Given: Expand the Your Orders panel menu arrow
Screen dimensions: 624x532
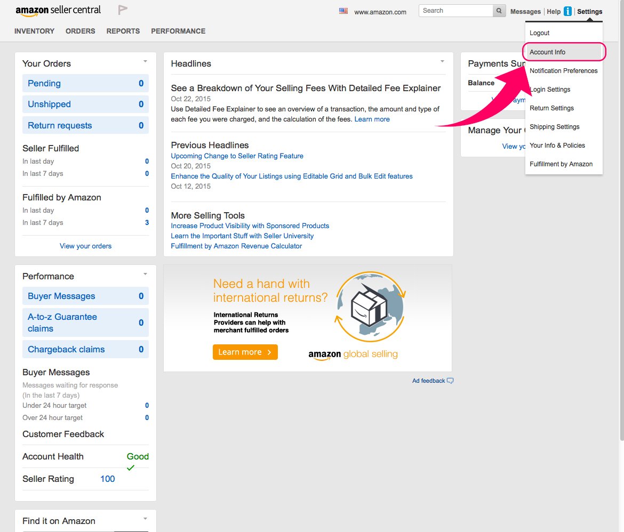Looking at the screenshot, I should [x=145, y=61].
